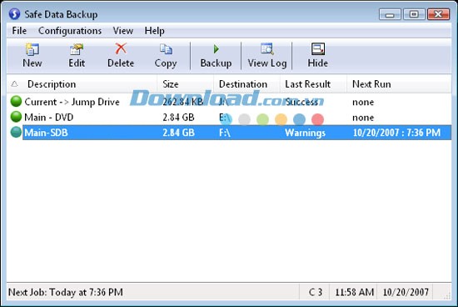Click the sort triangle in the header row

(14, 84)
